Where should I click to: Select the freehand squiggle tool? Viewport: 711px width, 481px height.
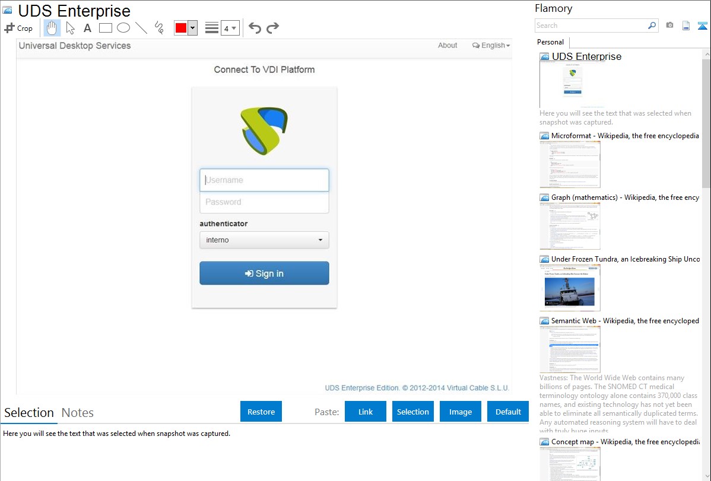click(x=159, y=28)
